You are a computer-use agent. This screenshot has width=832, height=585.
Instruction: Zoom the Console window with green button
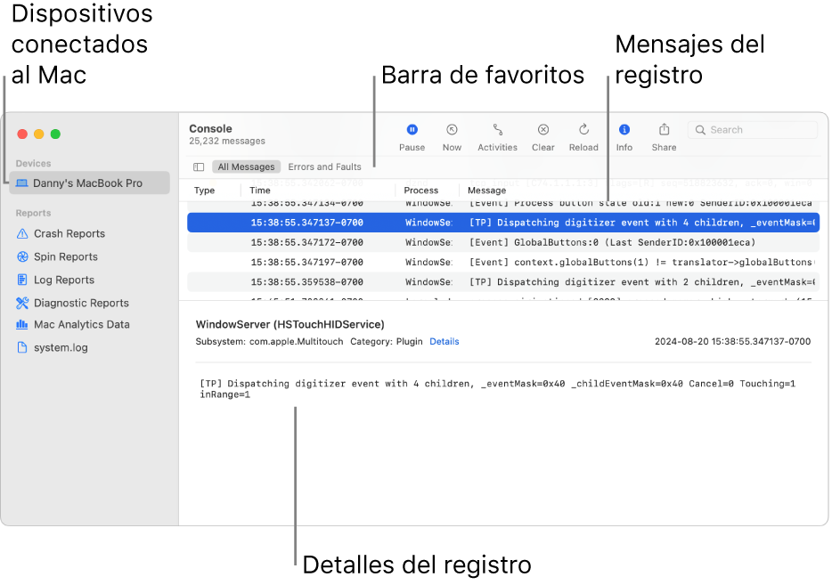pyautogui.click(x=55, y=134)
